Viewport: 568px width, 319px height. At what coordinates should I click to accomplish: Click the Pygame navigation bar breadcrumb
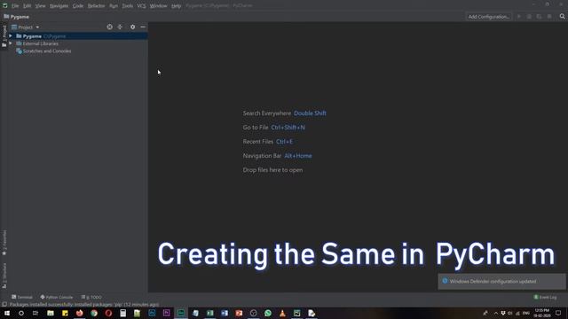tap(16, 17)
